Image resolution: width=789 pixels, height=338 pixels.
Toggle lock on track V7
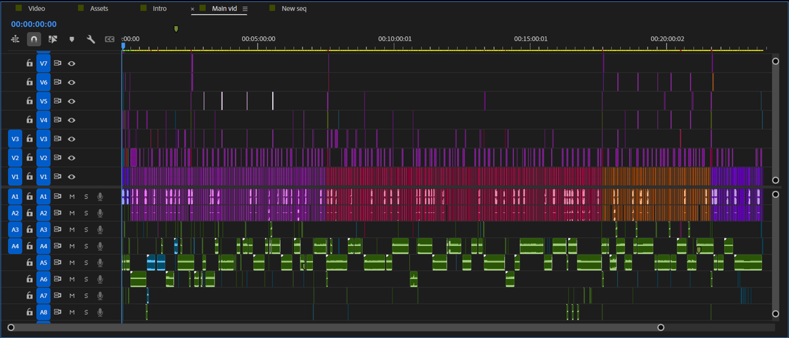pos(29,64)
